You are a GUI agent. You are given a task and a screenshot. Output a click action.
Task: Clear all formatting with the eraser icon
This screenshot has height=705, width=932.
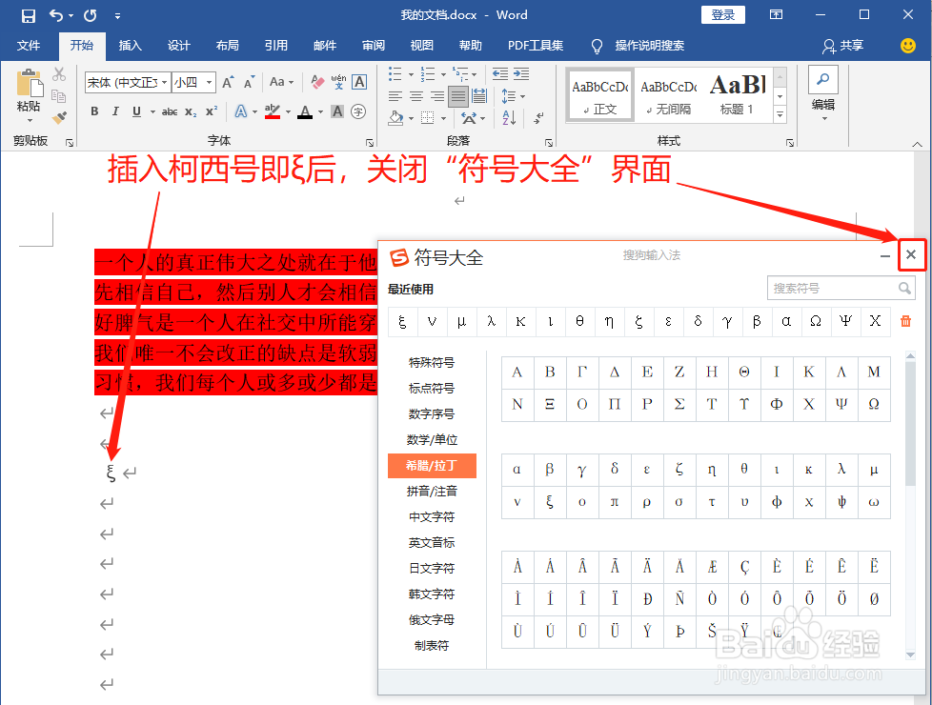click(317, 82)
